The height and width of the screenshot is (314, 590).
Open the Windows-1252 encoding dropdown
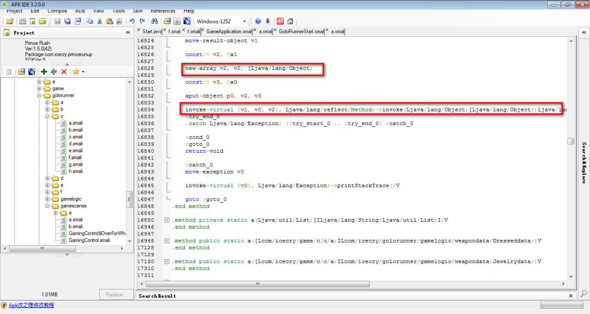point(244,21)
